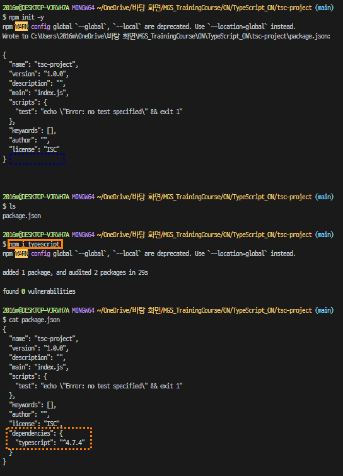Click "license": "ISC", in the cat output
This screenshot has height=476, width=343.
tap(35, 424)
